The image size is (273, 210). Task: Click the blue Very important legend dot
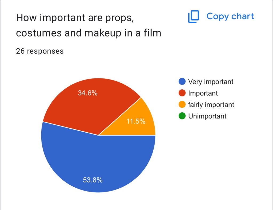[182, 81]
